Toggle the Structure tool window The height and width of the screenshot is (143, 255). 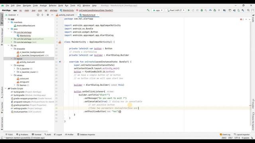[2, 93]
